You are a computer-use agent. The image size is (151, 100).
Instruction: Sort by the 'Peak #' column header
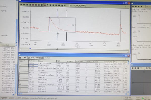pos(23,61)
